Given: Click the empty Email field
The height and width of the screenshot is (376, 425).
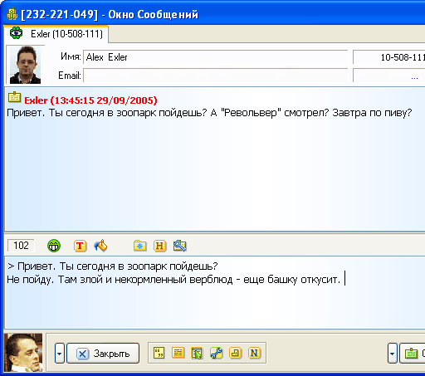Looking at the screenshot, I should tap(215, 76).
